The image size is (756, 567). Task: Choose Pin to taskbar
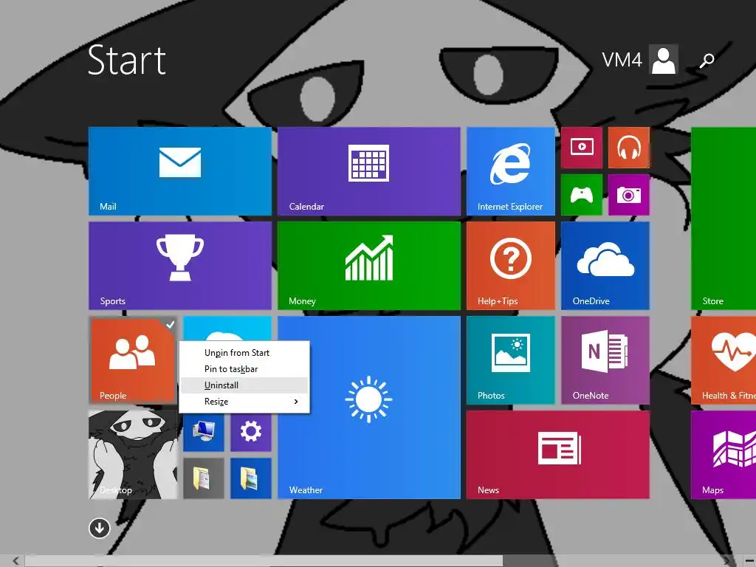[244, 369]
